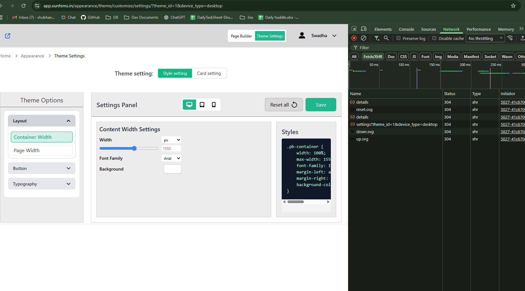This screenshot has width=525, height=291.
Task: Bookmark this page with the star icon
Action: pyautogui.click(x=513, y=6)
